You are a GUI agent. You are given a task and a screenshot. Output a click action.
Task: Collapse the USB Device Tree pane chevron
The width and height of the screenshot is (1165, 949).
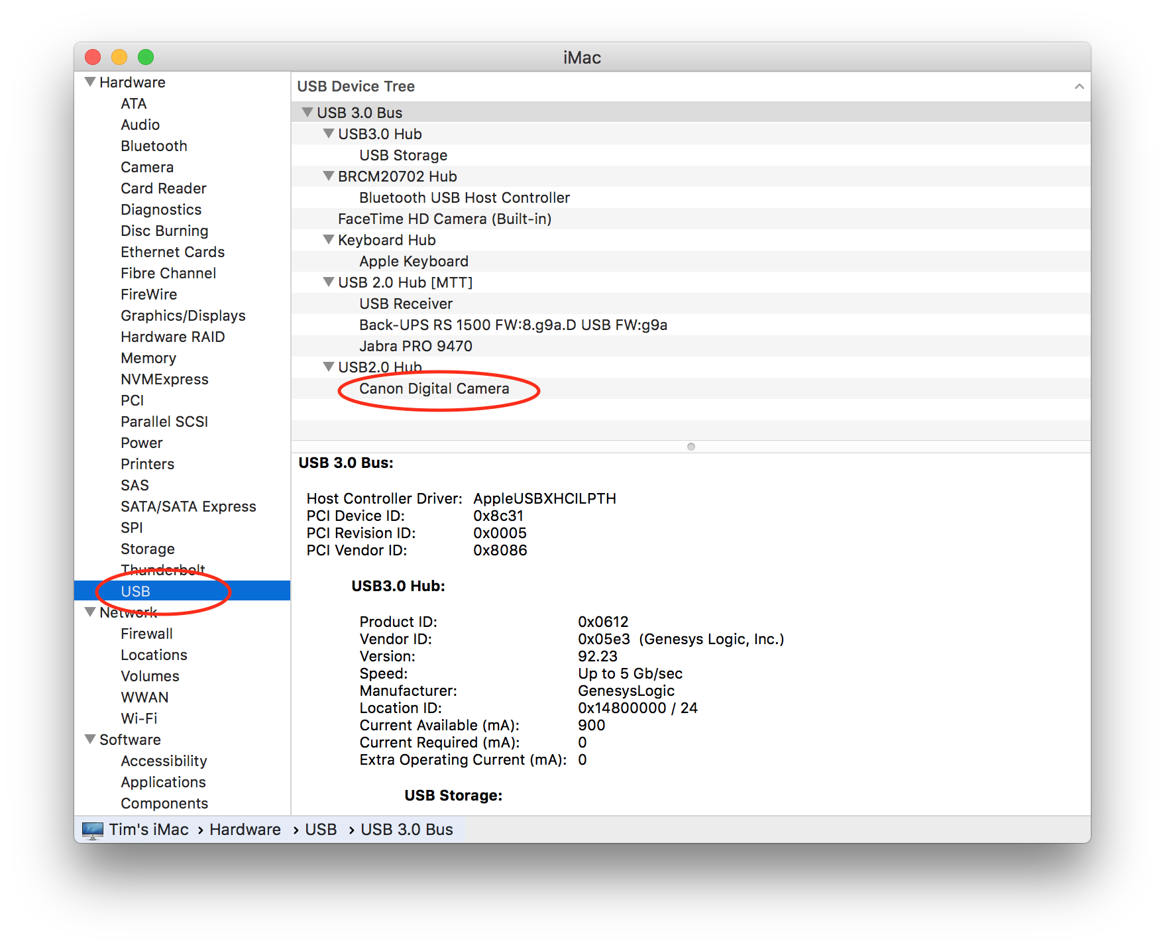[1079, 86]
